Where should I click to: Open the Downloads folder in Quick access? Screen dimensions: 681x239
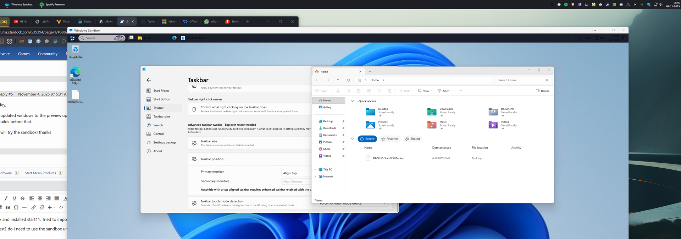point(432,112)
